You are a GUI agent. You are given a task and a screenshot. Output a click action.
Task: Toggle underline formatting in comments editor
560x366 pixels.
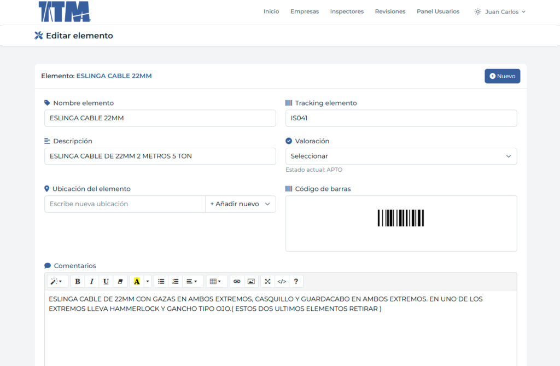pos(106,282)
